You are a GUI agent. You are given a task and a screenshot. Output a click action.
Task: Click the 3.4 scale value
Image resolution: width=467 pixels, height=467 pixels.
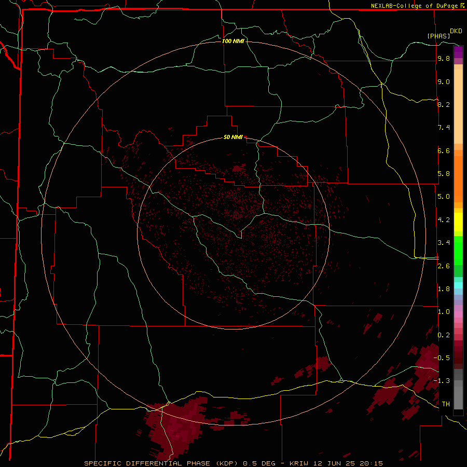point(444,243)
